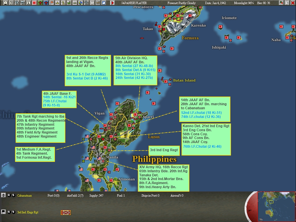Click the two yellow ships toolbar icon
Screen dimensions: 296x222
(63, 3)
